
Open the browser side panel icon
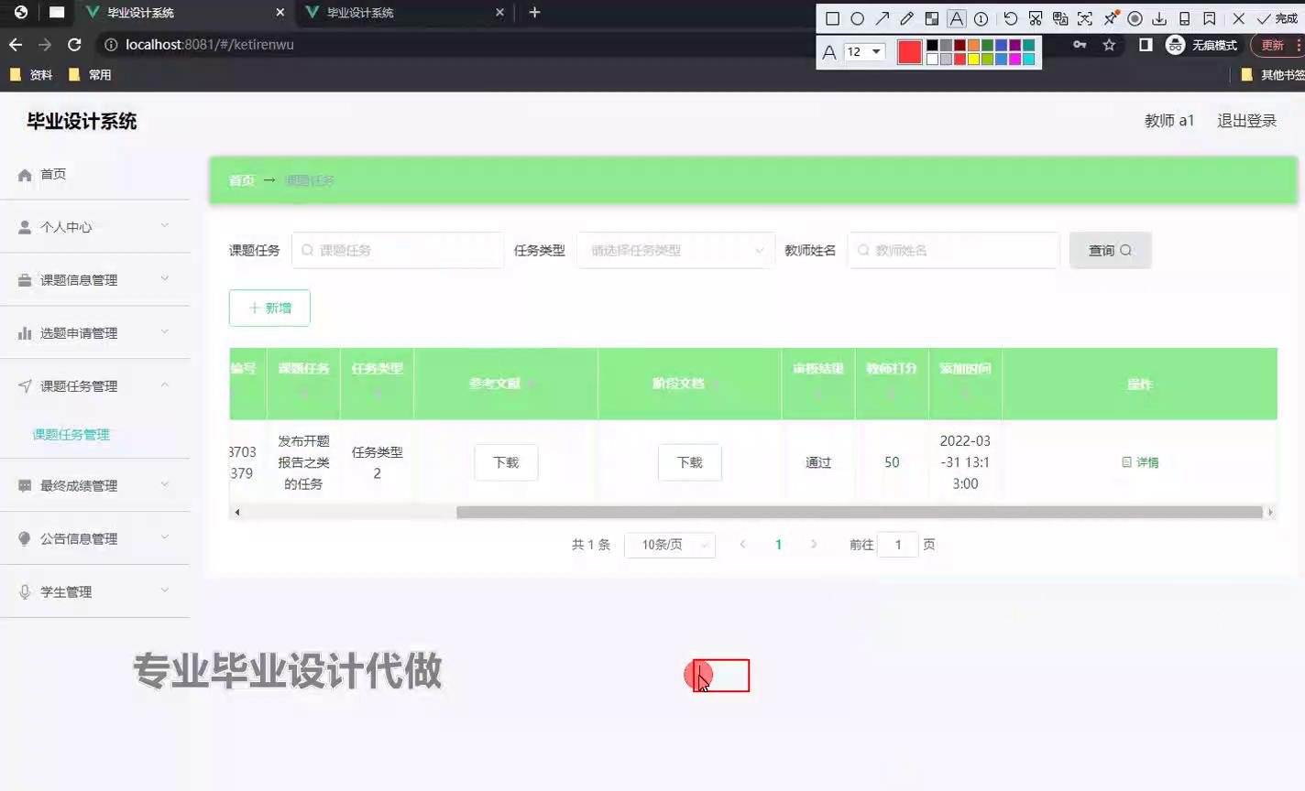[x=1145, y=44]
